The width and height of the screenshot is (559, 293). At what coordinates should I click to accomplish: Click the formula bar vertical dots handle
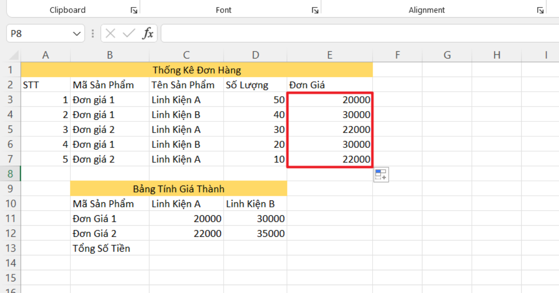pyautogui.click(x=93, y=34)
